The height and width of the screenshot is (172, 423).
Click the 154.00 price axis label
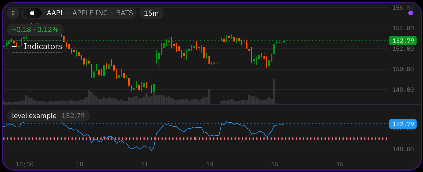(403, 28)
